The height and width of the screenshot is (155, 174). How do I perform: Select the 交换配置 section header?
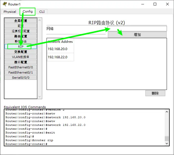click(21, 52)
